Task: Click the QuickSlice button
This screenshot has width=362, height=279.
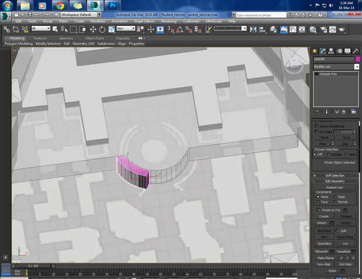Action: pyautogui.click(x=325, y=243)
